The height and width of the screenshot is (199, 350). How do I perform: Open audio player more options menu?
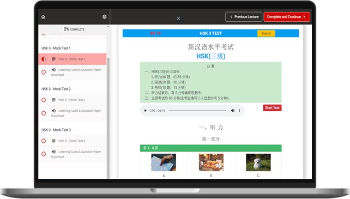pyautogui.click(x=239, y=111)
